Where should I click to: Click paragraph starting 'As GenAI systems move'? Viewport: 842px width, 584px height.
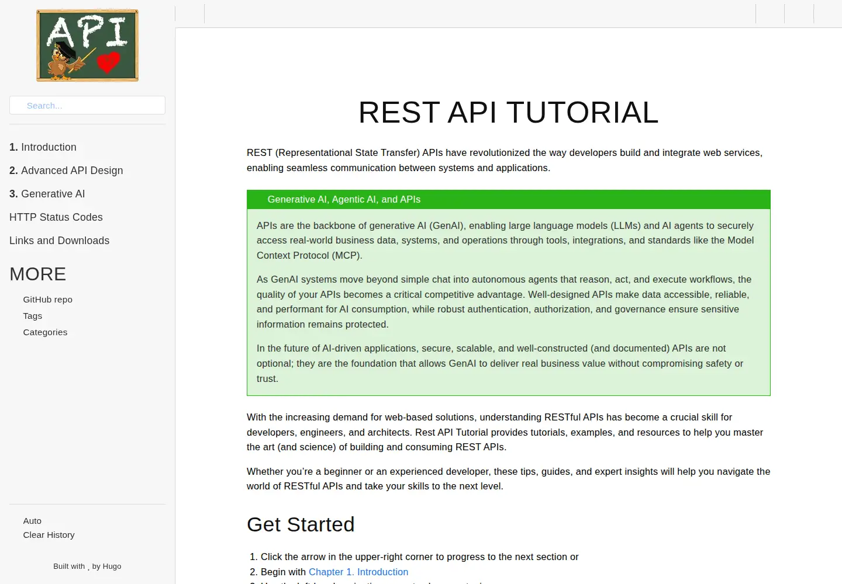(x=509, y=302)
